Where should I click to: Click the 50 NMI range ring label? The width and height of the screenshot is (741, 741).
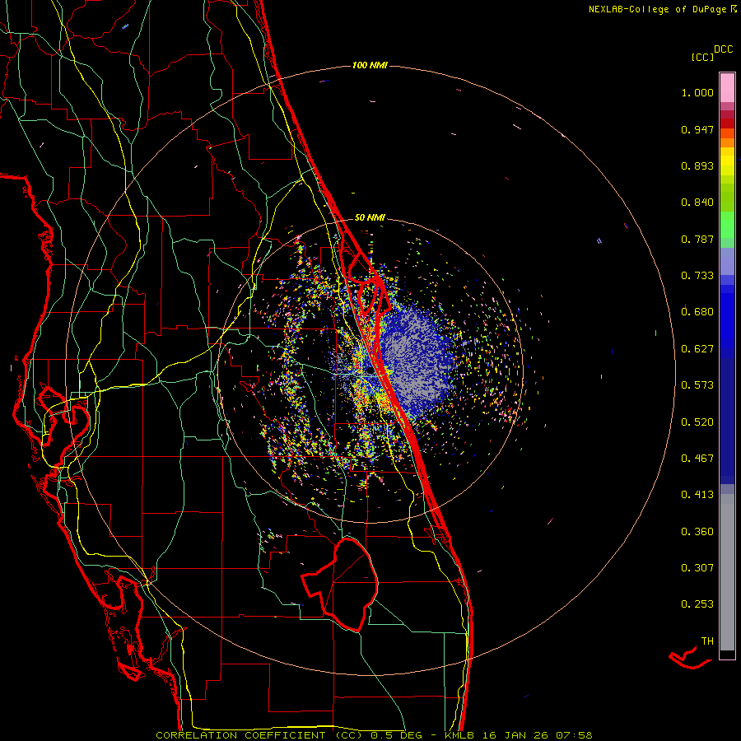[370, 218]
